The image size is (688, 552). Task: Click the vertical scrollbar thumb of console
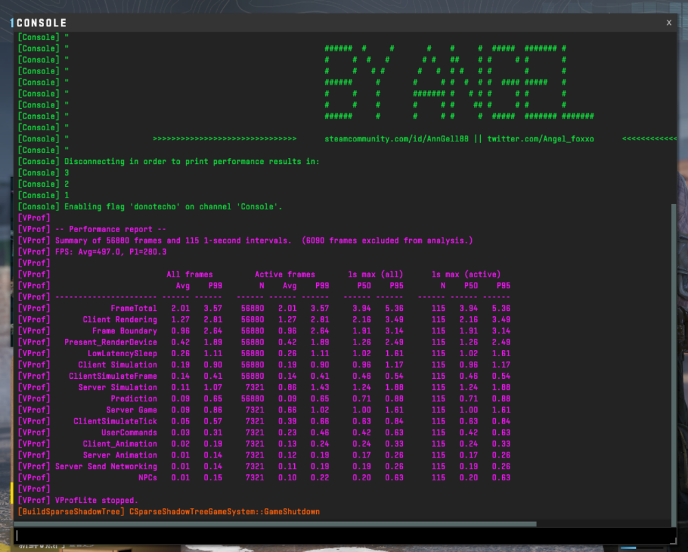673,365
